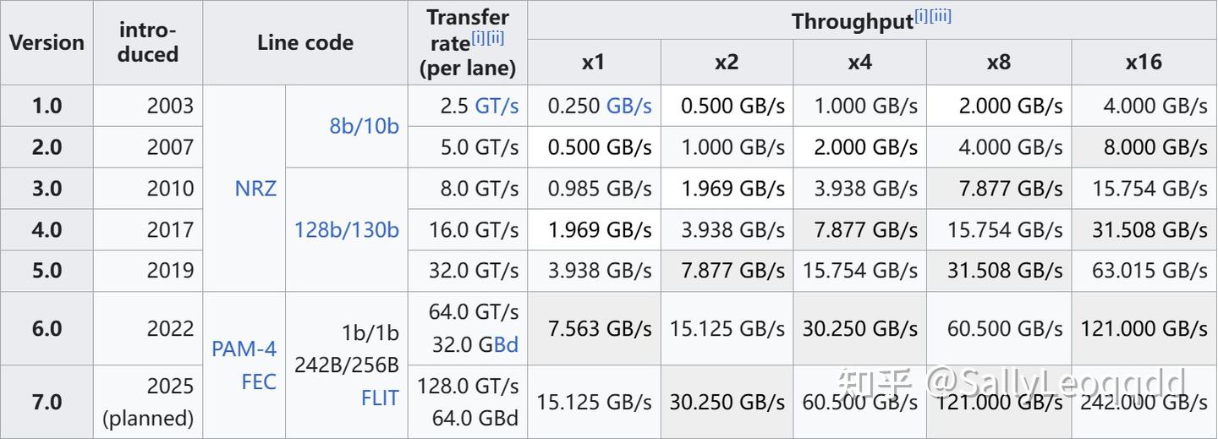Select the version 7.0 row header
Viewport: 1218px width, 439px height.
47,402
